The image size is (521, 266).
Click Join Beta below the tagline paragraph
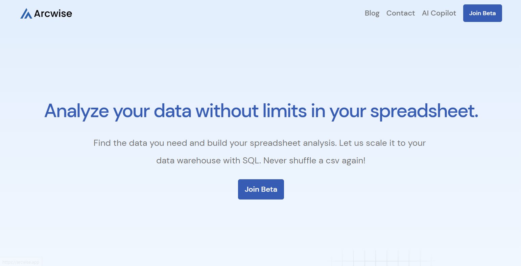[x=261, y=189]
